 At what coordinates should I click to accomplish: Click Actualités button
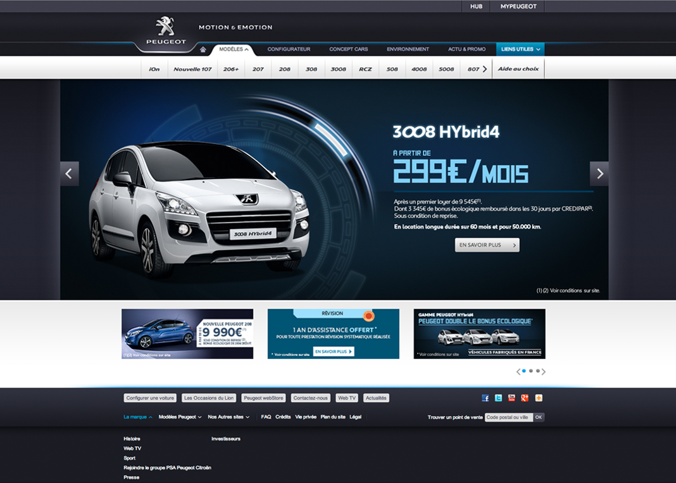tap(376, 398)
